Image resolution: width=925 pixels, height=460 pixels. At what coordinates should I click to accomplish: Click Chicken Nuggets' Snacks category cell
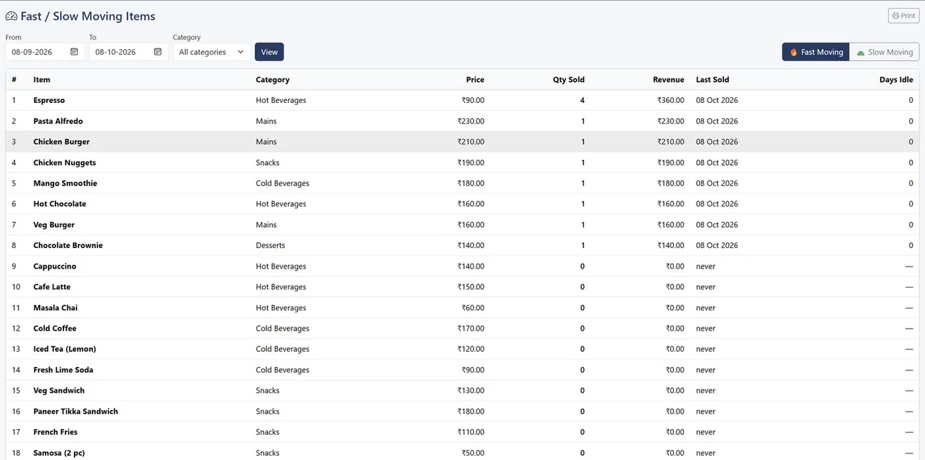coord(268,162)
